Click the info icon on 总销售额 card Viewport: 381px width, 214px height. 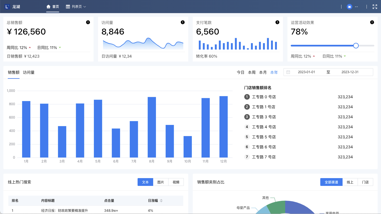pyautogui.click(x=88, y=22)
